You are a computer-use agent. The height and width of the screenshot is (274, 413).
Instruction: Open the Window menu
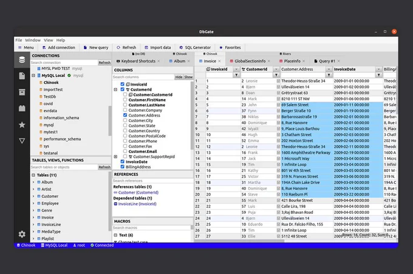click(33, 40)
